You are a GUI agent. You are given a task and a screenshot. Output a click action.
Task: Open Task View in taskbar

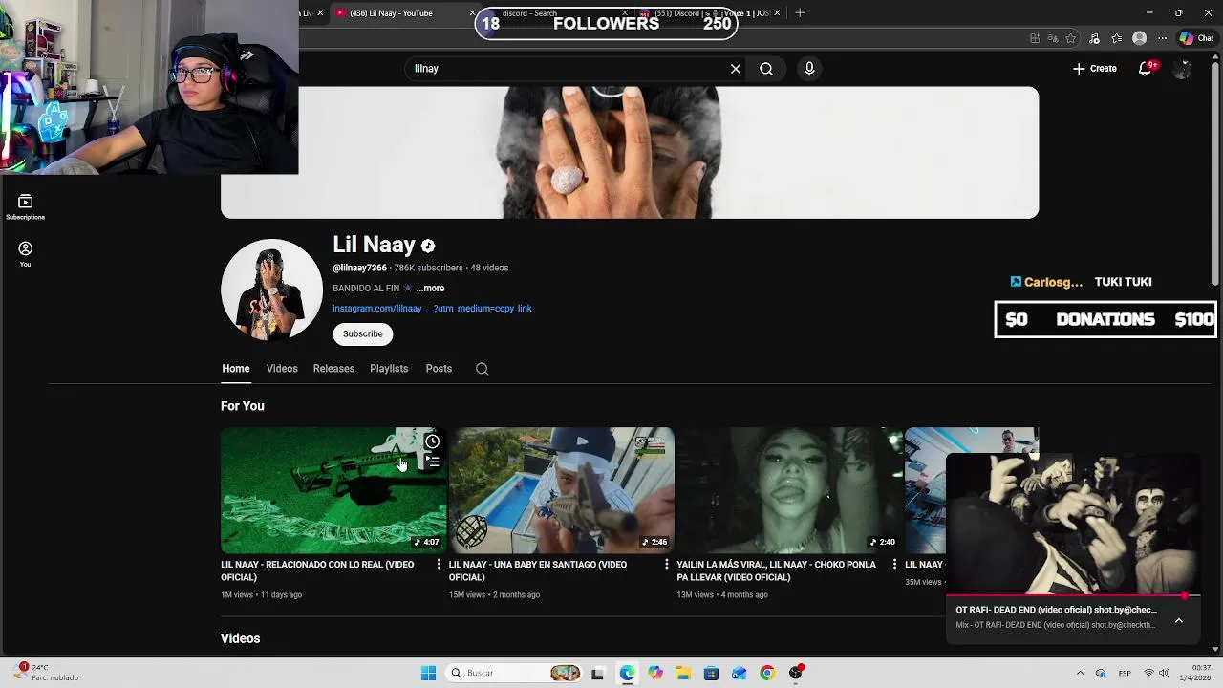597,673
